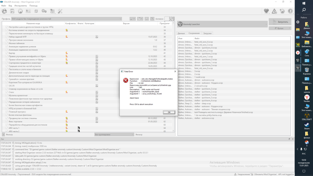The width and height of the screenshot is (313, 176).
Task: Toggle checkbox for 'Мутанты кровоточат' mod
Action: [x=7, y=95]
